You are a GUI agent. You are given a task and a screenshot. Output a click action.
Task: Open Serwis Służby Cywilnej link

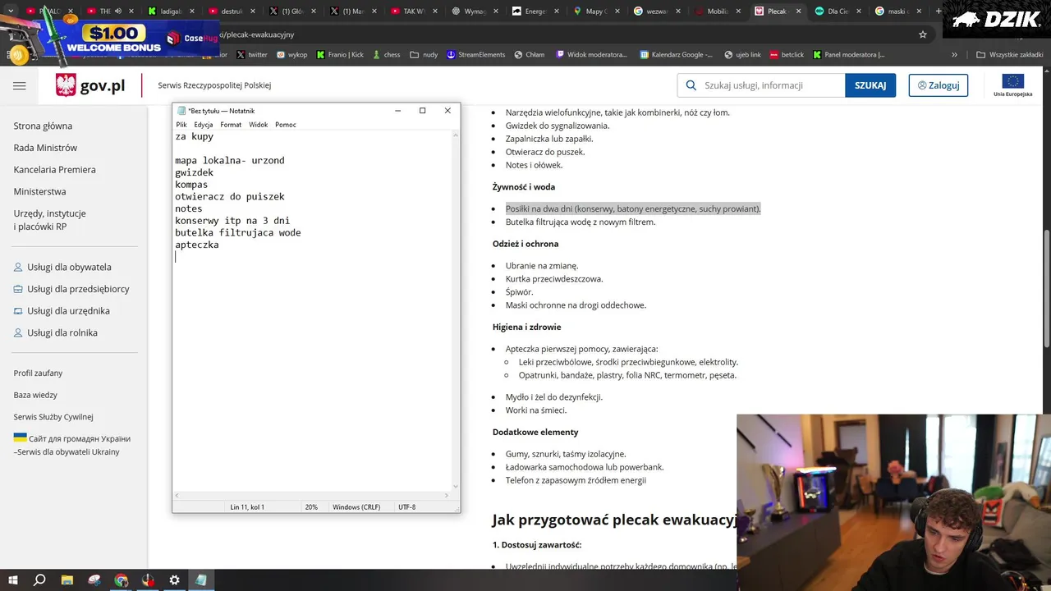pos(53,417)
